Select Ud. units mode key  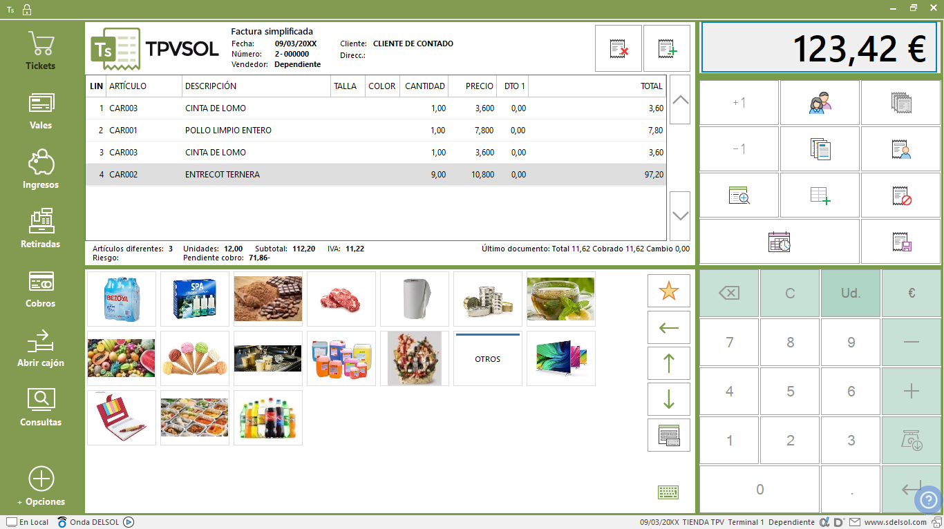tap(851, 293)
